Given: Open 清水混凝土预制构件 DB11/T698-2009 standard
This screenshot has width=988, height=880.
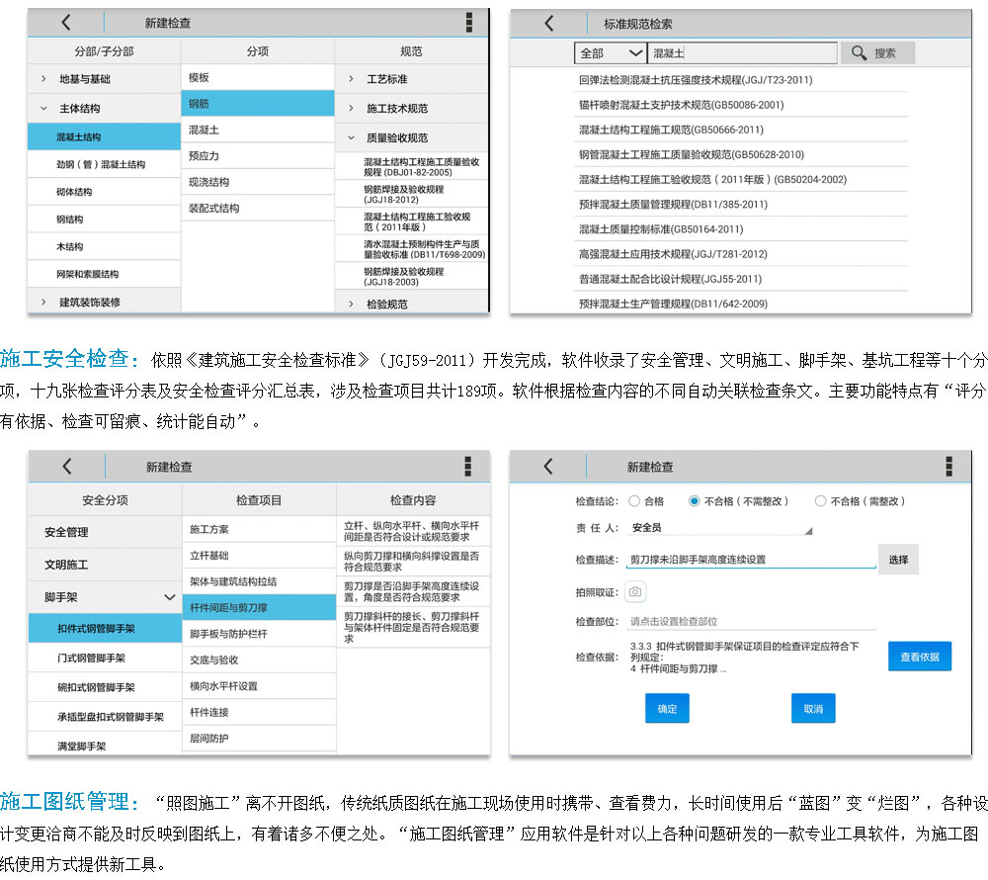Looking at the screenshot, I should 411,249.
